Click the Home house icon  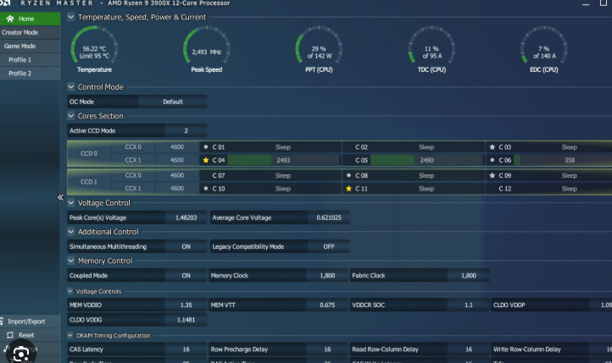point(10,19)
